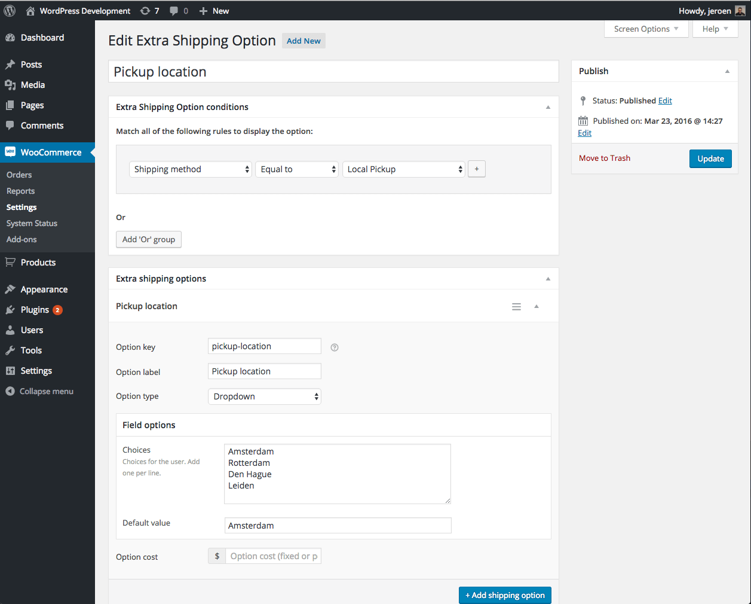751x604 pixels.
Task: Open WooCommerce Settings submenu item
Action: click(22, 207)
